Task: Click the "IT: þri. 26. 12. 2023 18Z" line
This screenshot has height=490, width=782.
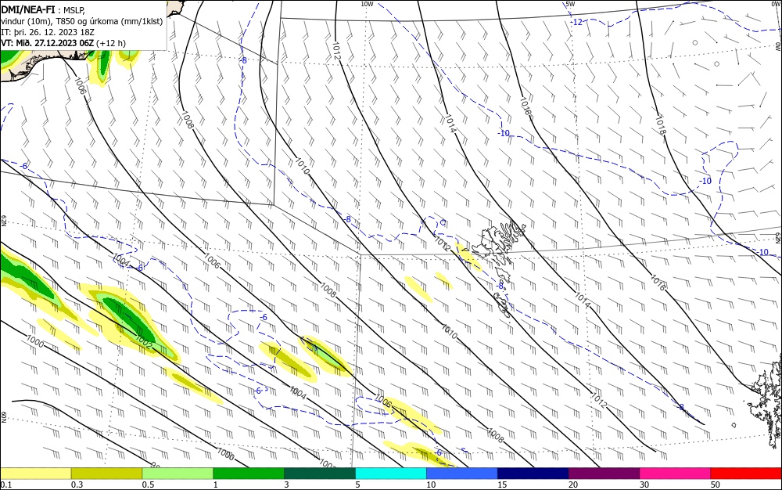Action: coord(48,32)
